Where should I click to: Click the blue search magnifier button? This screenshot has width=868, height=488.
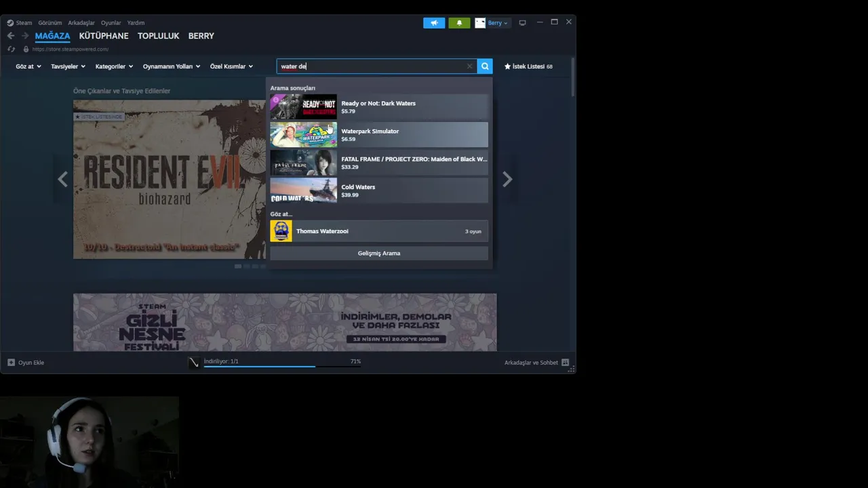(484, 66)
